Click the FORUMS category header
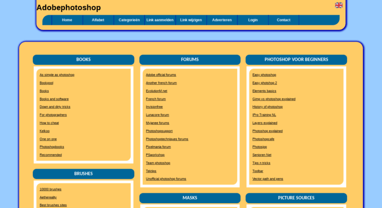The height and width of the screenshot is (208, 382). coord(190,59)
